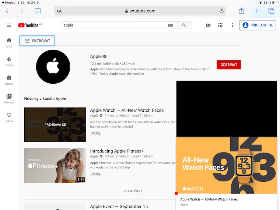Tap the youtube.com address bar
The image size is (280, 210).
(x=140, y=11)
